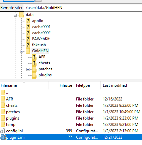Screen dimensions: 142x145
Task: Expand the patches folder in tree
Action: click(28, 69)
